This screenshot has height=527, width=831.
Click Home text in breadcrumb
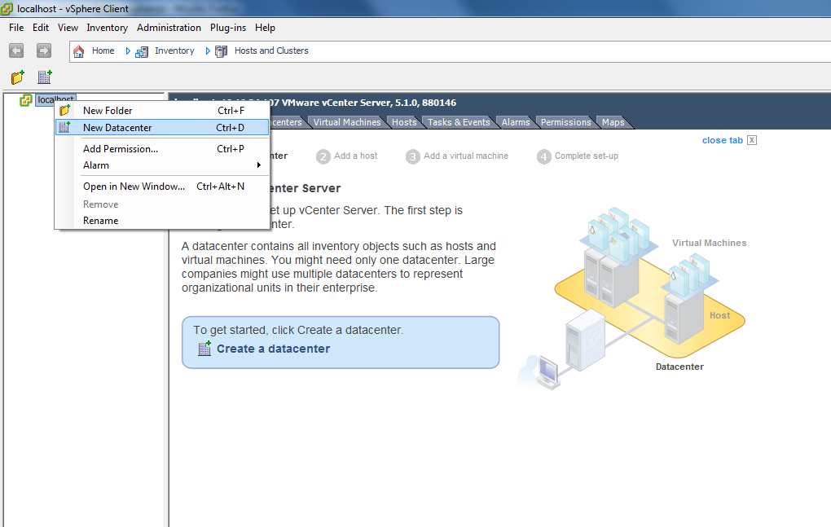(103, 51)
